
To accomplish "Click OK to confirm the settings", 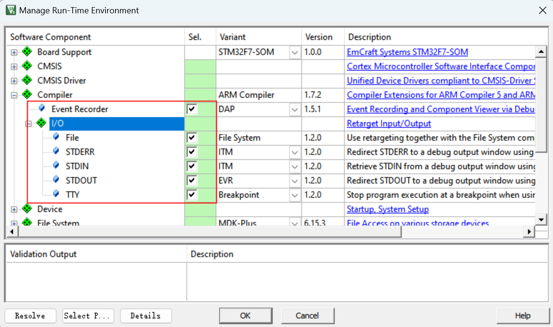I will [x=245, y=316].
